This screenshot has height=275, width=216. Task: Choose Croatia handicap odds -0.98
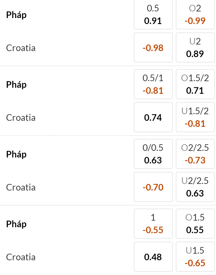click(153, 48)
